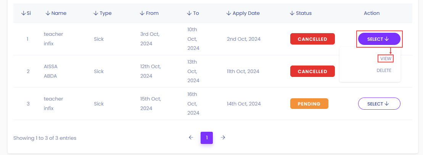
Task: Go to next page arrow
Action: pos(223,137)
